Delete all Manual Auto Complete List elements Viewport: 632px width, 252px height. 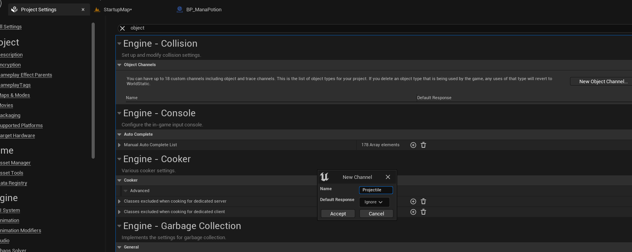pos(423,145)
